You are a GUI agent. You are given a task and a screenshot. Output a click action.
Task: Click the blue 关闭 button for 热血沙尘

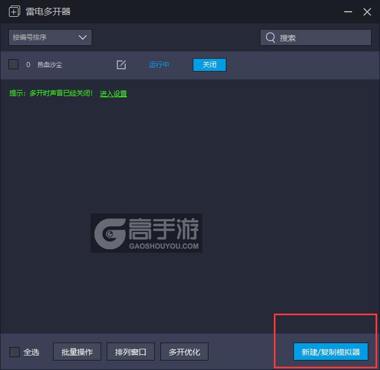coord(210,65)
